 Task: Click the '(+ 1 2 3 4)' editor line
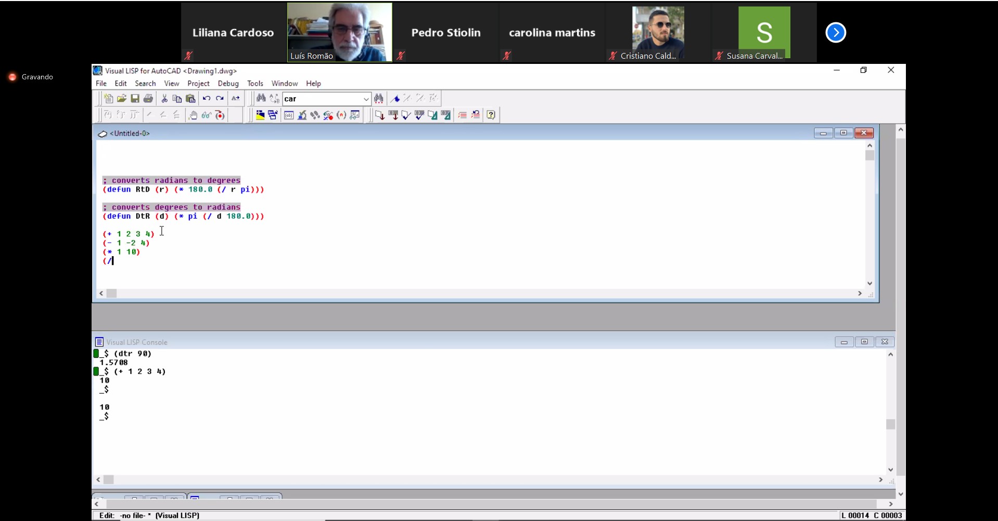click(x=129, y=234)
